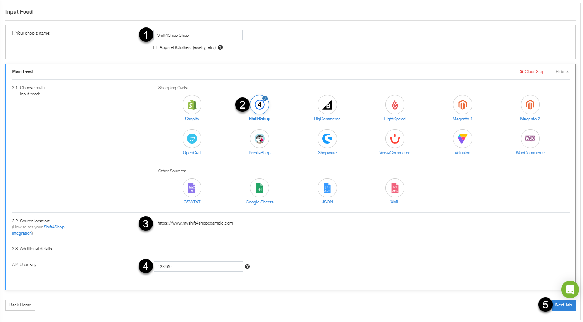Open help icon next to Apparel checkbox

[x=220, y=47]
